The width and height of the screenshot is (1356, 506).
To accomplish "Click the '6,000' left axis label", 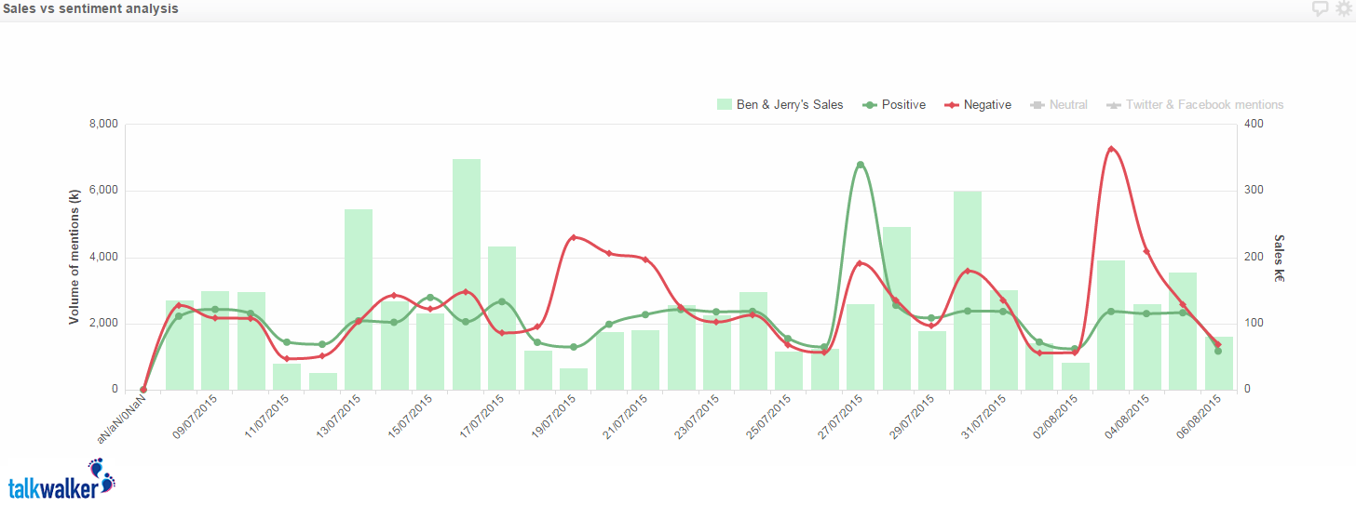I will [x=102, y=191].
